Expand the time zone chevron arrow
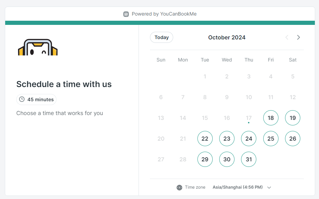The width and height of the screenshot is (319, 199). (269, 187)
